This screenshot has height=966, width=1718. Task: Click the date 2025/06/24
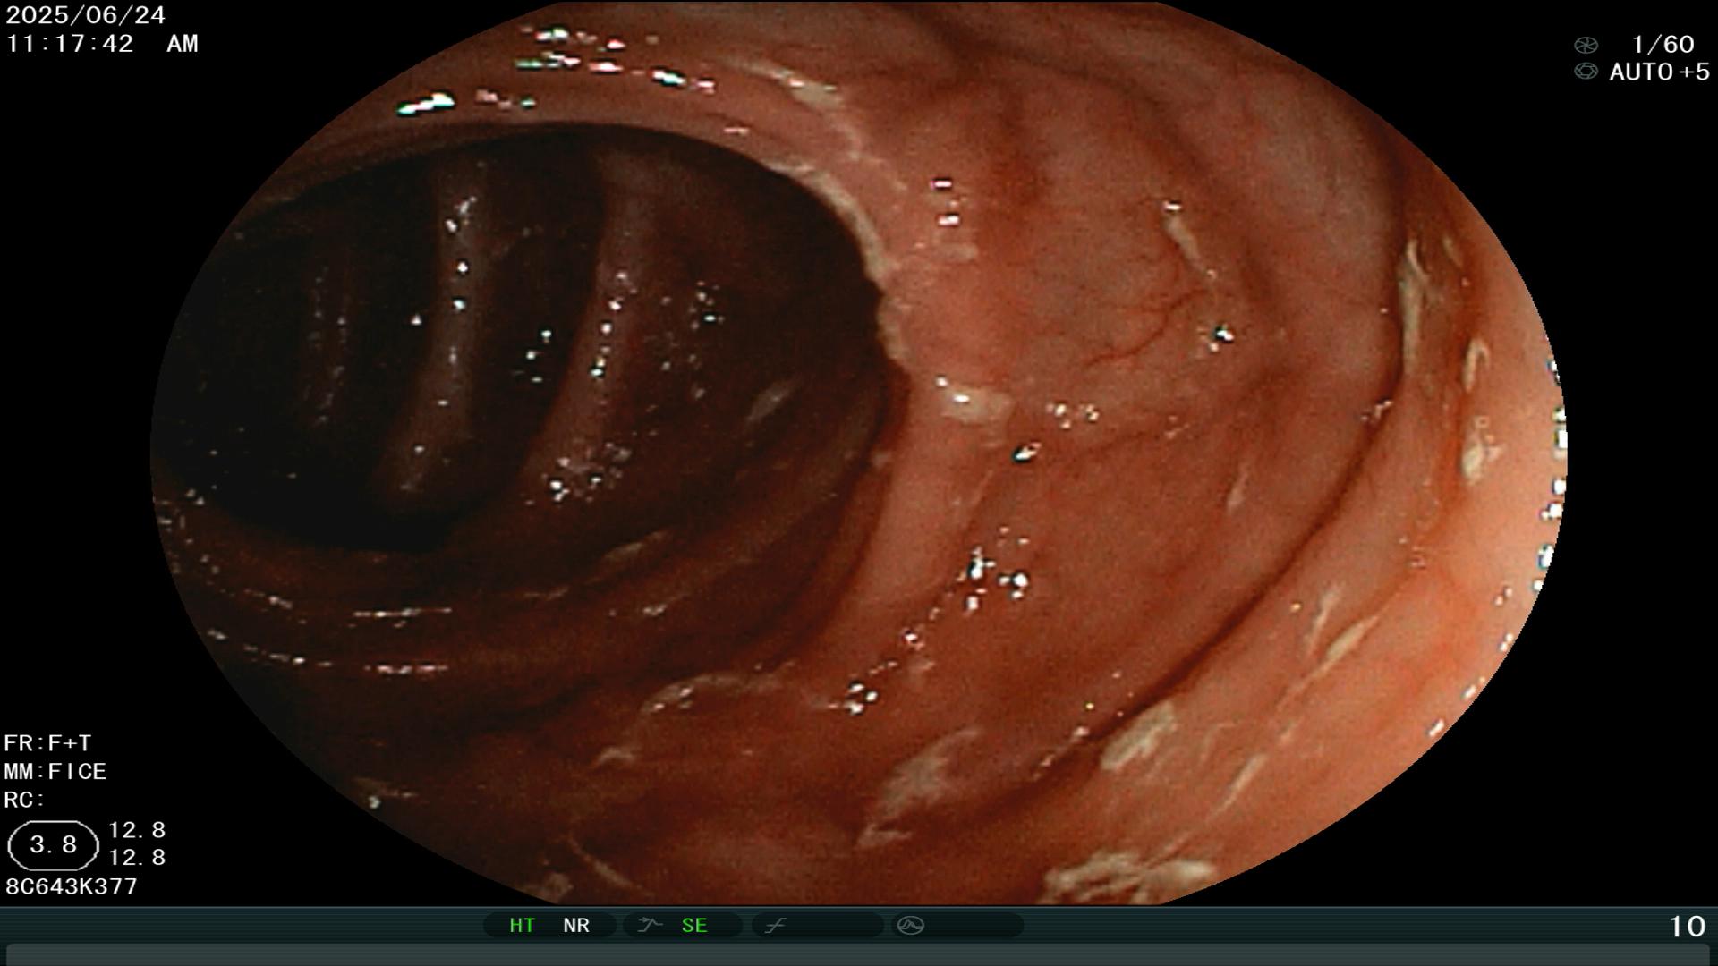(86, 15)
